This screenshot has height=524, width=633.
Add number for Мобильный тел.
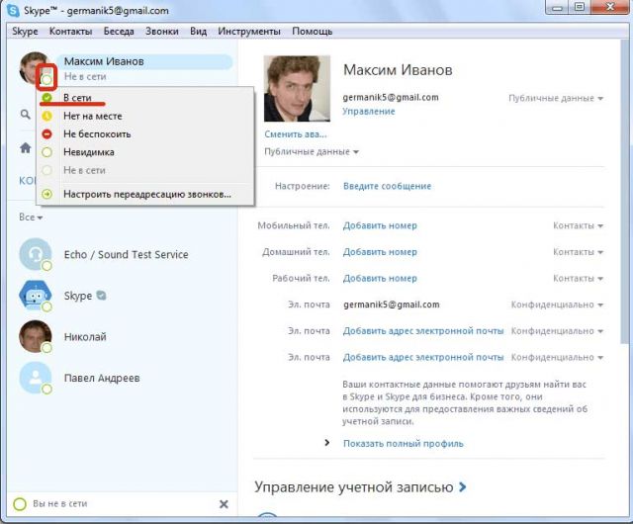pyautogui.click(x=380, y=225)
